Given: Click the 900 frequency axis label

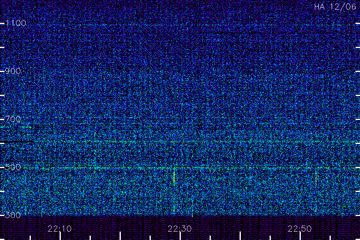Looking at the screenshot, I should 13,71.
